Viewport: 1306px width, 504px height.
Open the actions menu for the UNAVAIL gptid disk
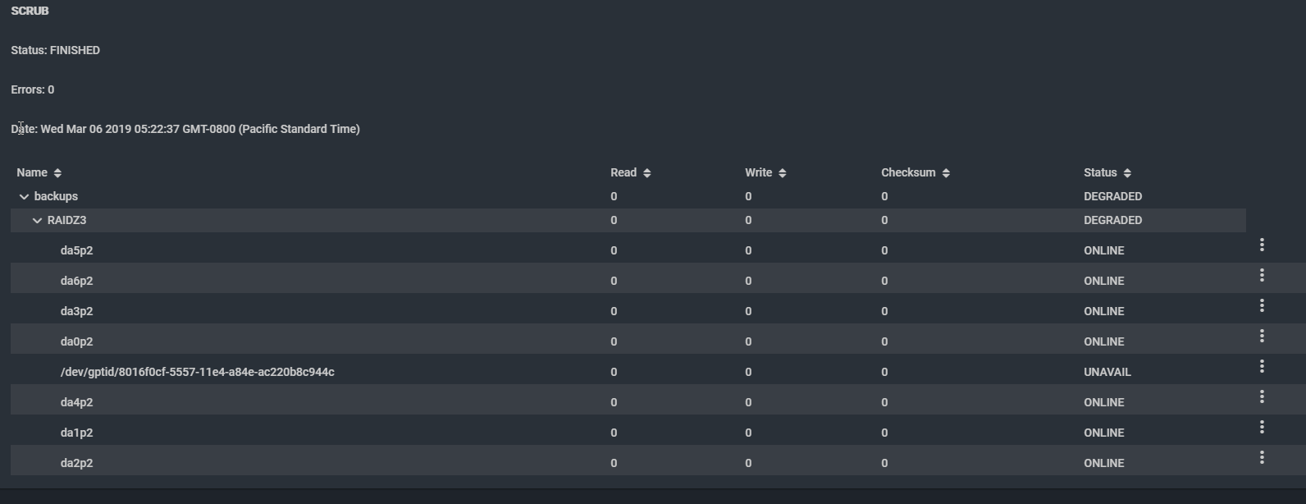click(x=1262, y=366)
